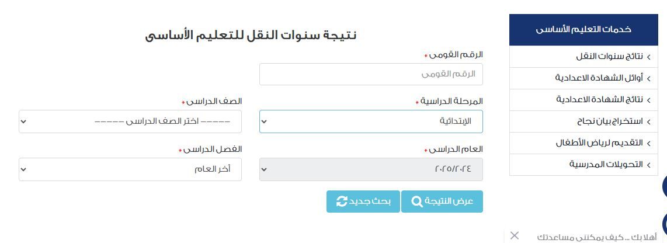Close the chat help popup
667x243 pixels.
click(515, 235)
